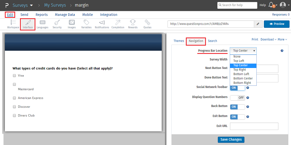The image size is (291, 145).
Task: Click the Print link
Action: (x=255, y=39)
